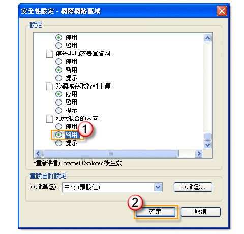Open the 重設為 dropdown arrow
244x234 pixels.
pos(158,187)
